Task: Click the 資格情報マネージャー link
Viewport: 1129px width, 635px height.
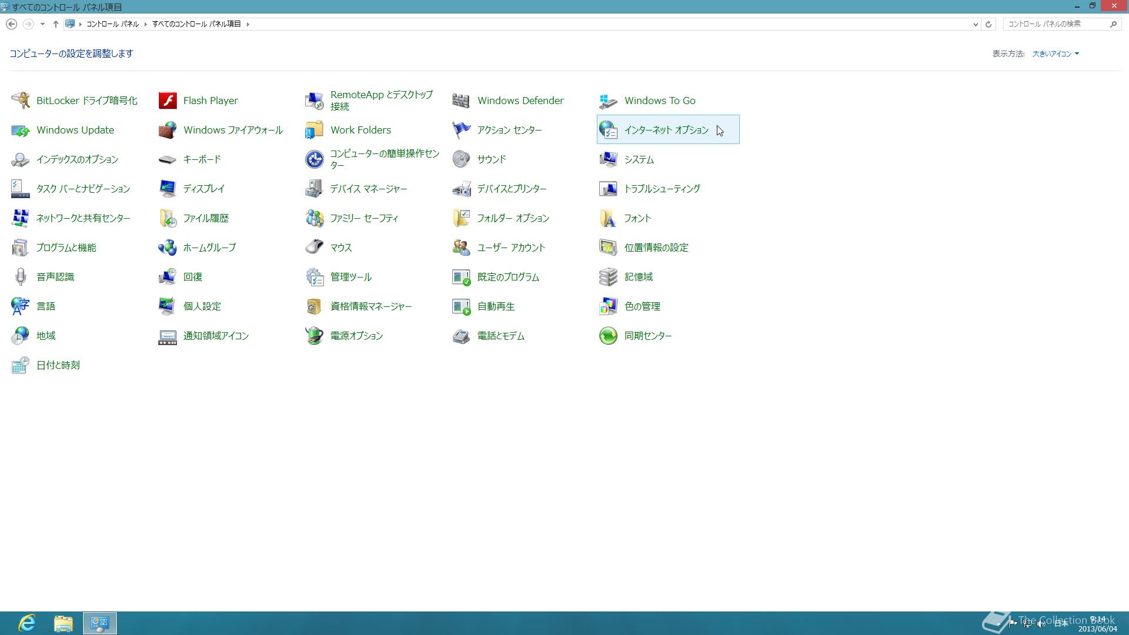Action: (x=371, y=306)
